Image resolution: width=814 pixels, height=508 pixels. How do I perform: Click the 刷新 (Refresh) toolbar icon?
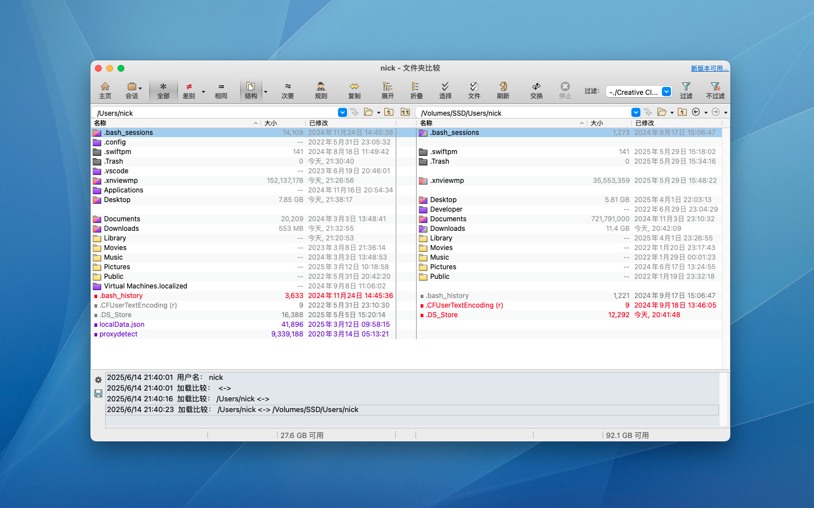pyautogui.click(x=503, y=90)
